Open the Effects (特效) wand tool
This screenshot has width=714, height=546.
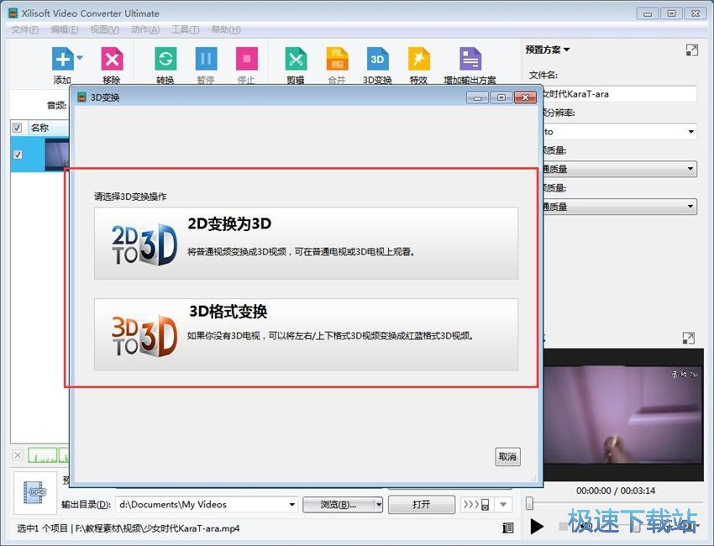point(418,59)
